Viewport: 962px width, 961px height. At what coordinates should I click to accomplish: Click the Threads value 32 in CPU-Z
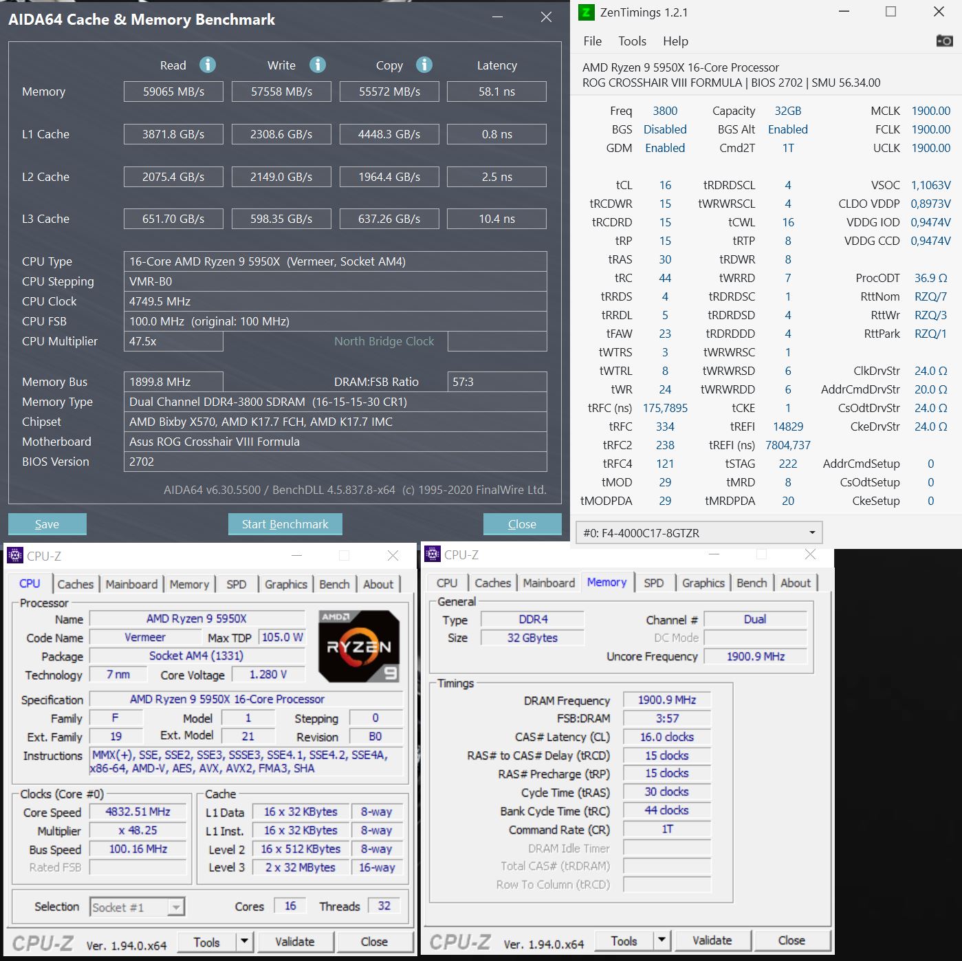[x=384, y=906]
